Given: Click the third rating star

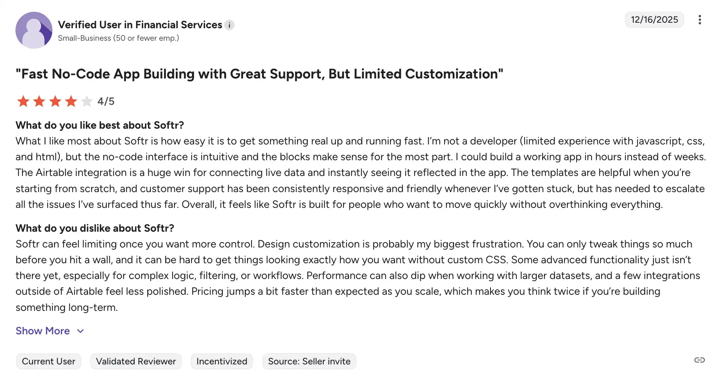Looking at the screenshot, I should click(55, 101).
